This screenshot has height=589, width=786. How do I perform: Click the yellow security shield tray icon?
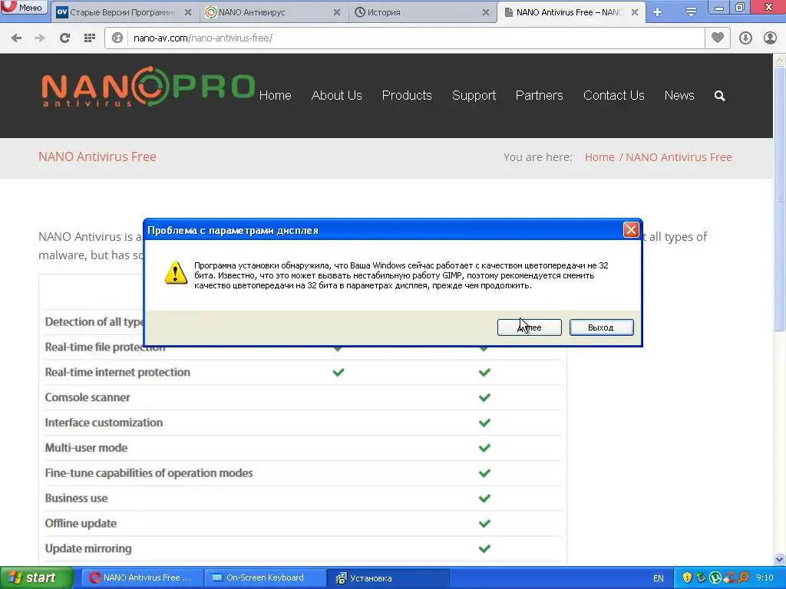(x=687, y=578)
